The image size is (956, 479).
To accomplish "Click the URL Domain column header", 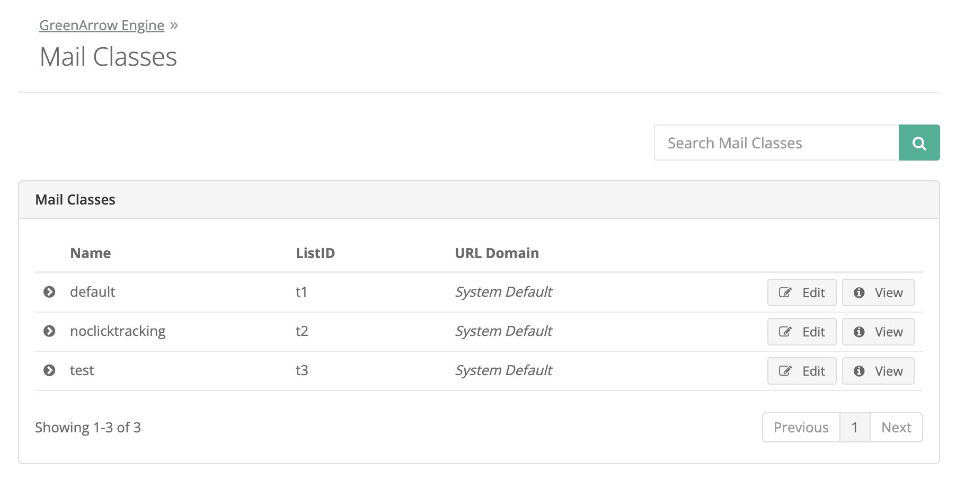I will 497,253.
